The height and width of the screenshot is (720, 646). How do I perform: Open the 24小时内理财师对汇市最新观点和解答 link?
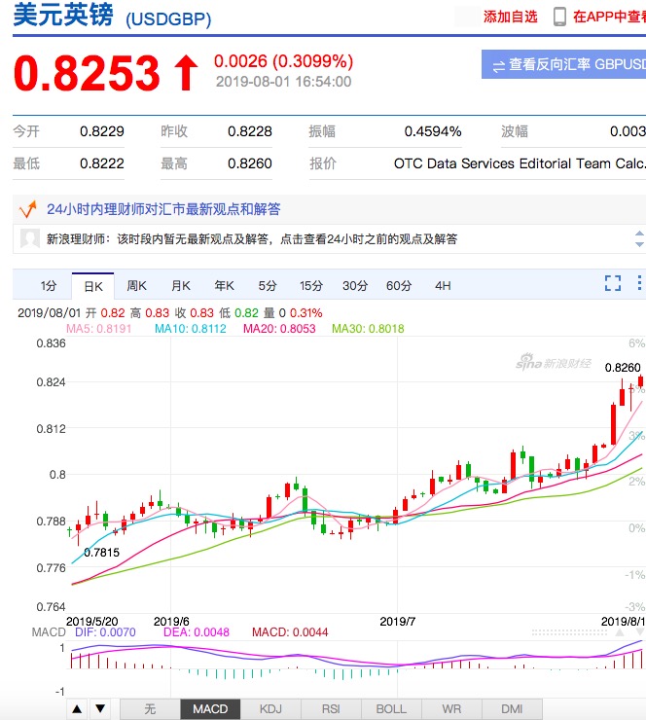[x=163, y=208]
